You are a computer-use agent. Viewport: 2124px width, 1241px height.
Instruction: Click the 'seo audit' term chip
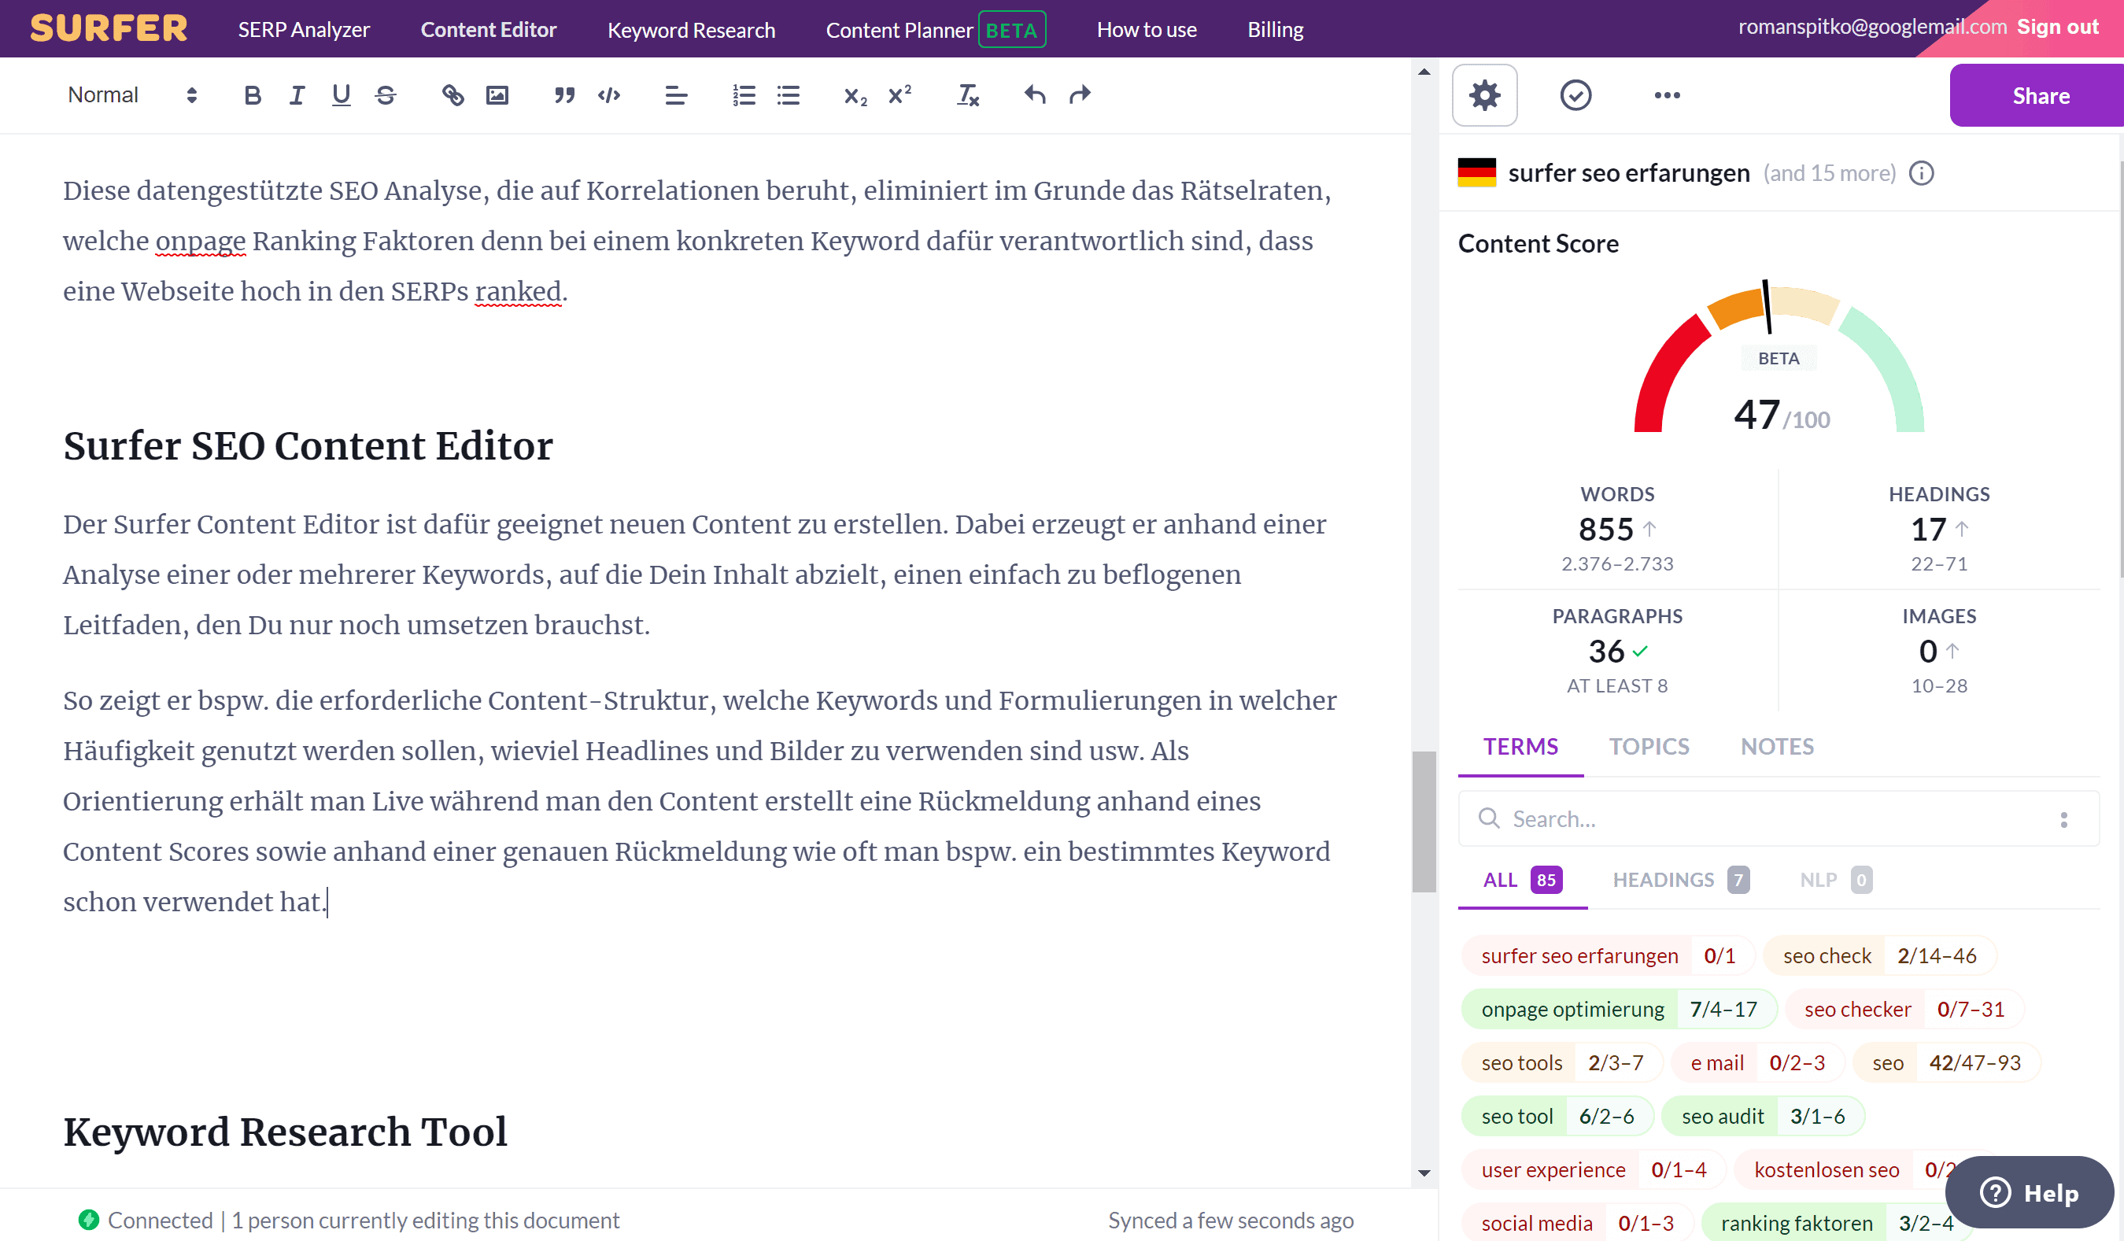point(1763,1116)
